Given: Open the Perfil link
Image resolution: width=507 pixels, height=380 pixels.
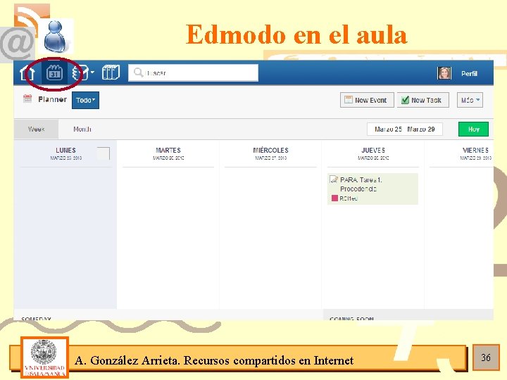Looking at the screenshot, I should (x=469, y=74).
